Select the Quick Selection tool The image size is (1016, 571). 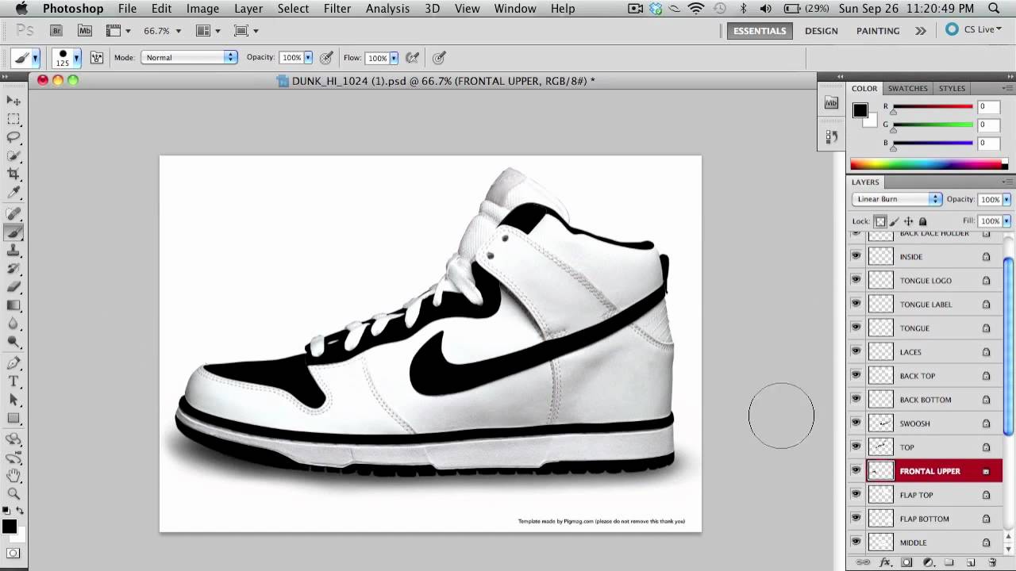[13, 155]
